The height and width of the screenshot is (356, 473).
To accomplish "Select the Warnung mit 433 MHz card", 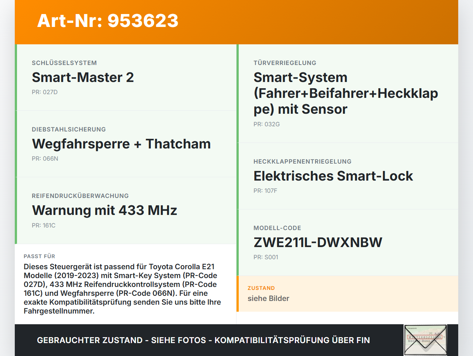I will coord(105,210).
